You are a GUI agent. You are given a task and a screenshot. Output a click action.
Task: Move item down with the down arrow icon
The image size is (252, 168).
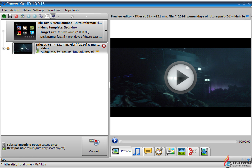coord(29,16)
